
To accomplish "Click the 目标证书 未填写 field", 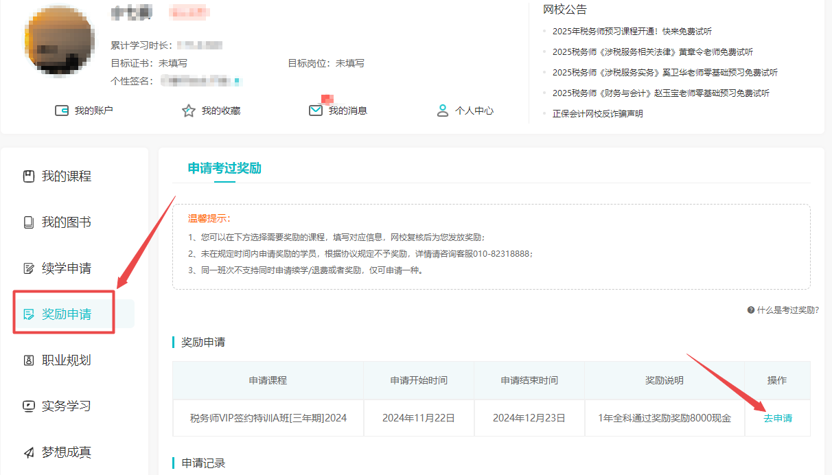I will [173, 63].
